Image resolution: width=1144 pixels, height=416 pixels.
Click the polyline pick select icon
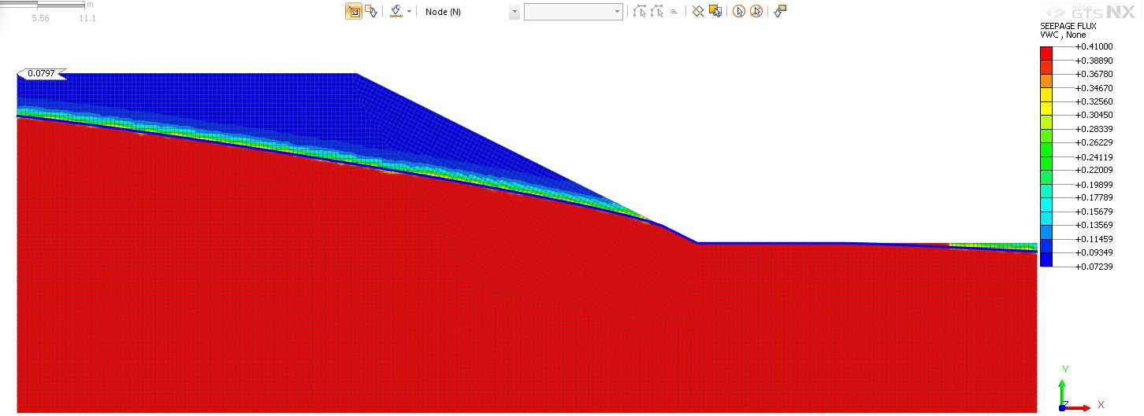[640, 12]
